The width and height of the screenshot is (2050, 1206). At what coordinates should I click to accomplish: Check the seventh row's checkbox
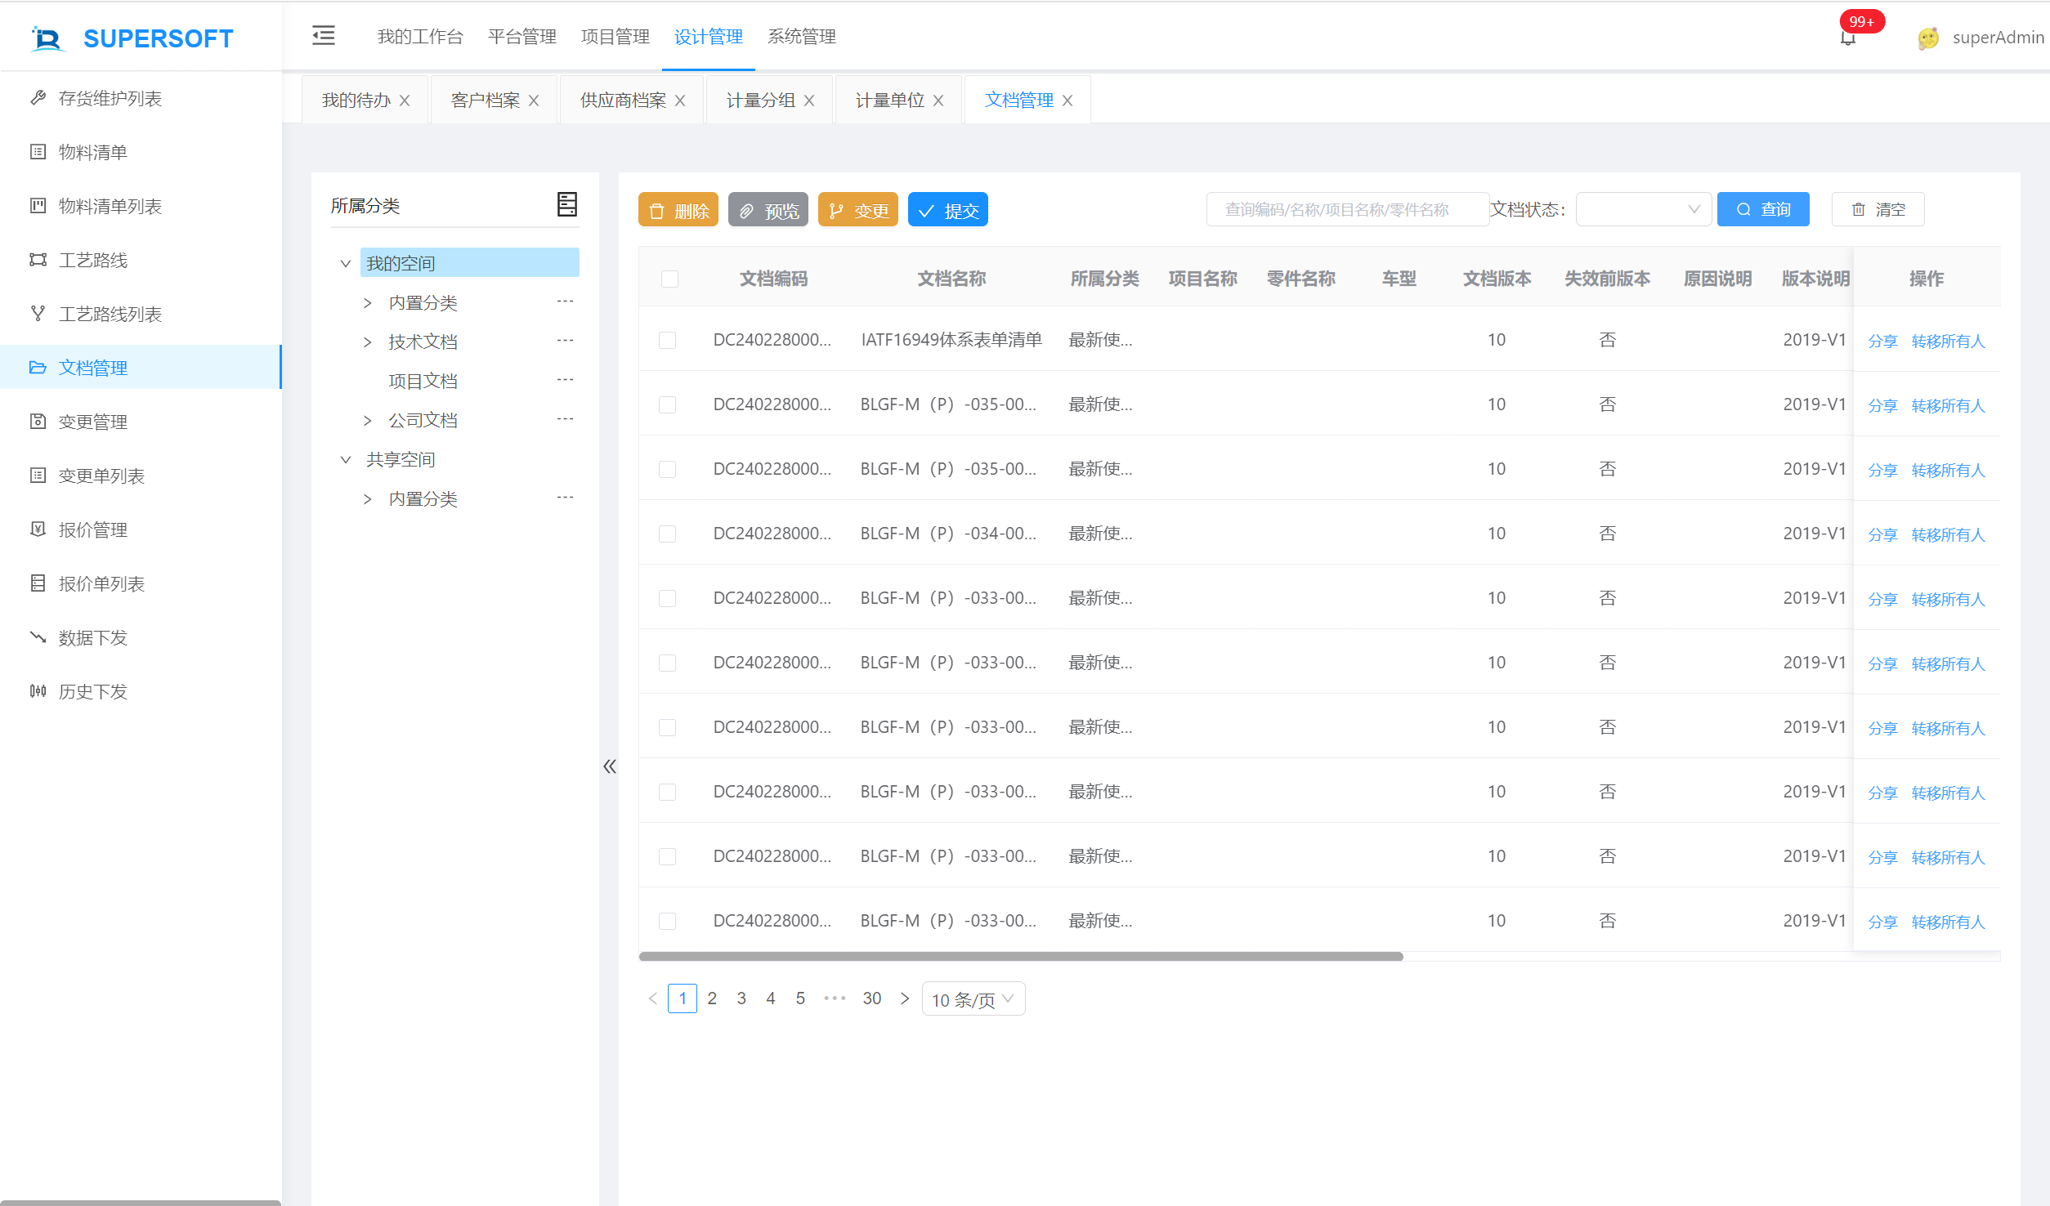click(x=668, y=727)
